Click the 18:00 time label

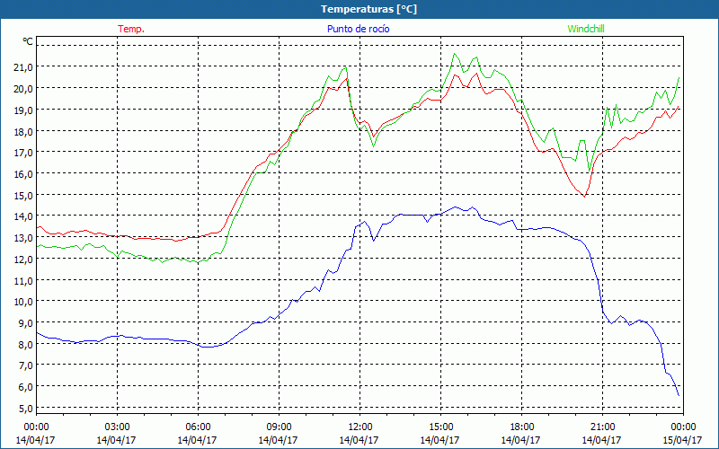[x=521, y=427]
